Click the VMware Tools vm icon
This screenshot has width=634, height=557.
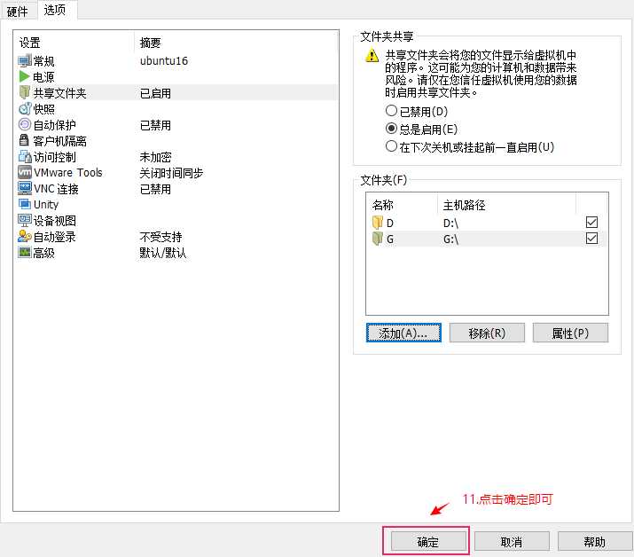point(25,172)
